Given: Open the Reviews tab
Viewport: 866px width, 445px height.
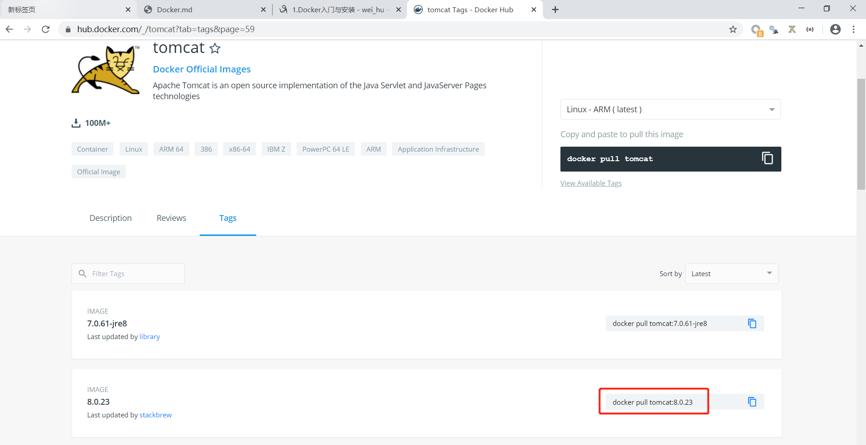Looking at the screenshot, I should pyautogui.click(x=172, y=218).
